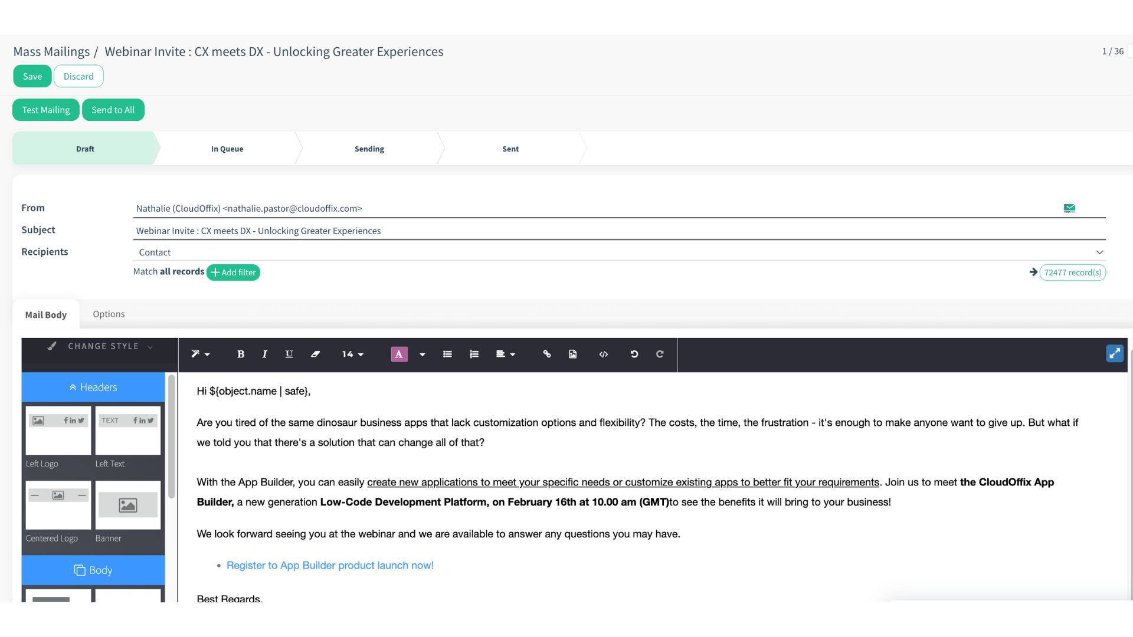Click the envelope icon beside From field
Screen dimensions: 1133x637
[1069, 208]
